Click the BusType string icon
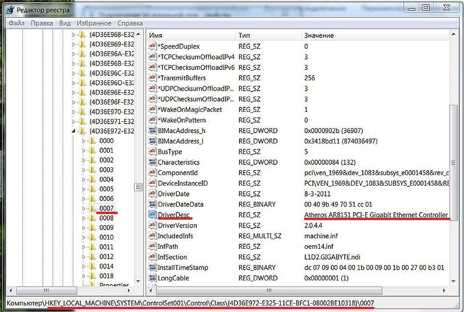 pos(152,151)
